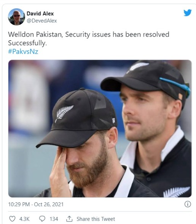The height and width of the screenshot is (224, 196).
Task: Click the Oct 26, 2021 date
Action: [x=49, y=204]
